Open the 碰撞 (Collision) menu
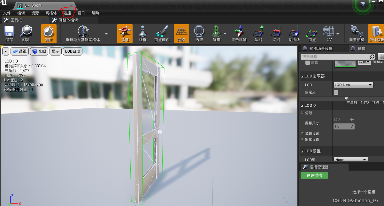 (67, 13)
